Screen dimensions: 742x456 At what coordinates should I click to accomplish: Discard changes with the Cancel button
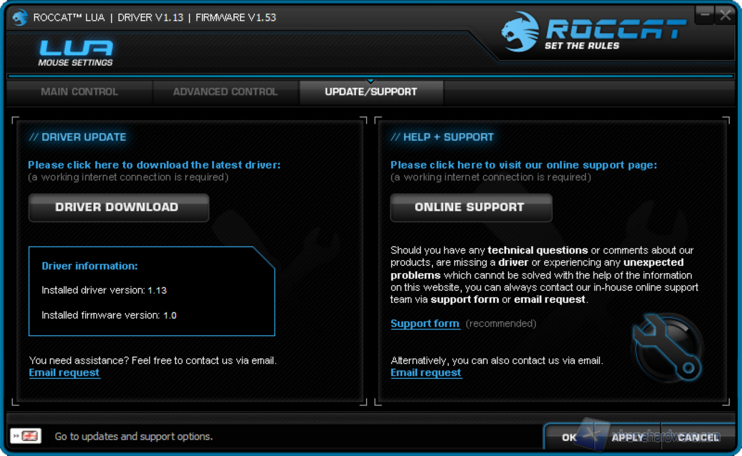698,438
